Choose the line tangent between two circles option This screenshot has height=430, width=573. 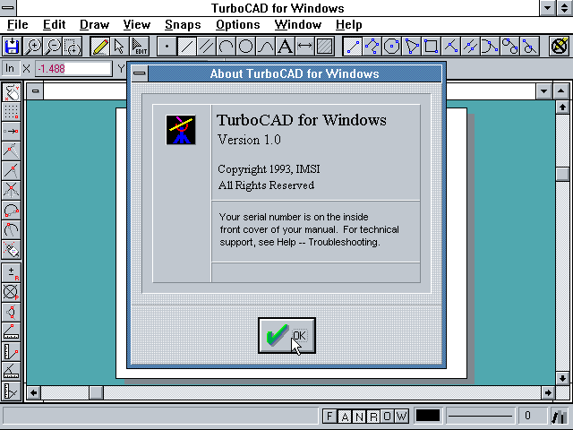pos(510,47)
